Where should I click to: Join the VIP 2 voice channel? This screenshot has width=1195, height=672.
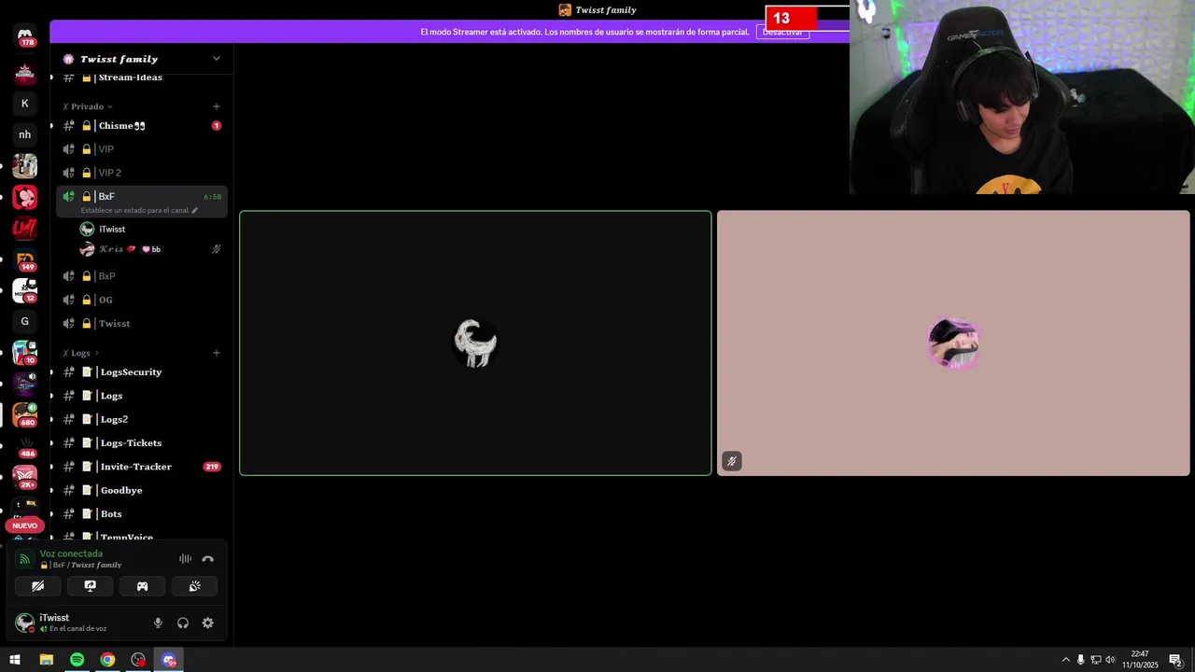142,173
